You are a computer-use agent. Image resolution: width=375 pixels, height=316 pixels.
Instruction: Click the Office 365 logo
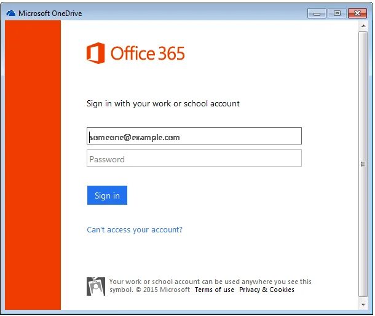coord(136,53)
